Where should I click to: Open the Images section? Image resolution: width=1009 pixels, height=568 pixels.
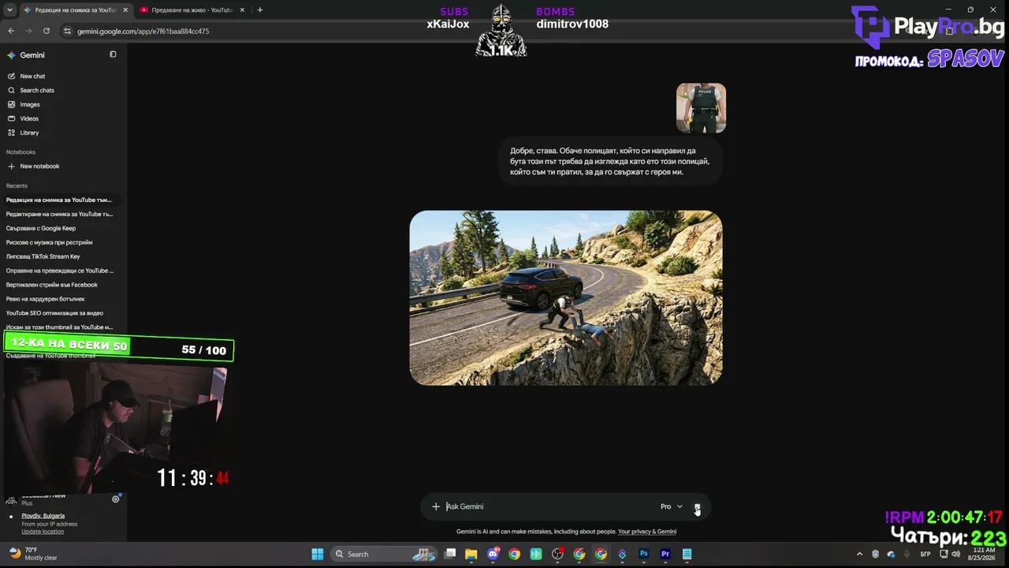[x=29, y=105]
